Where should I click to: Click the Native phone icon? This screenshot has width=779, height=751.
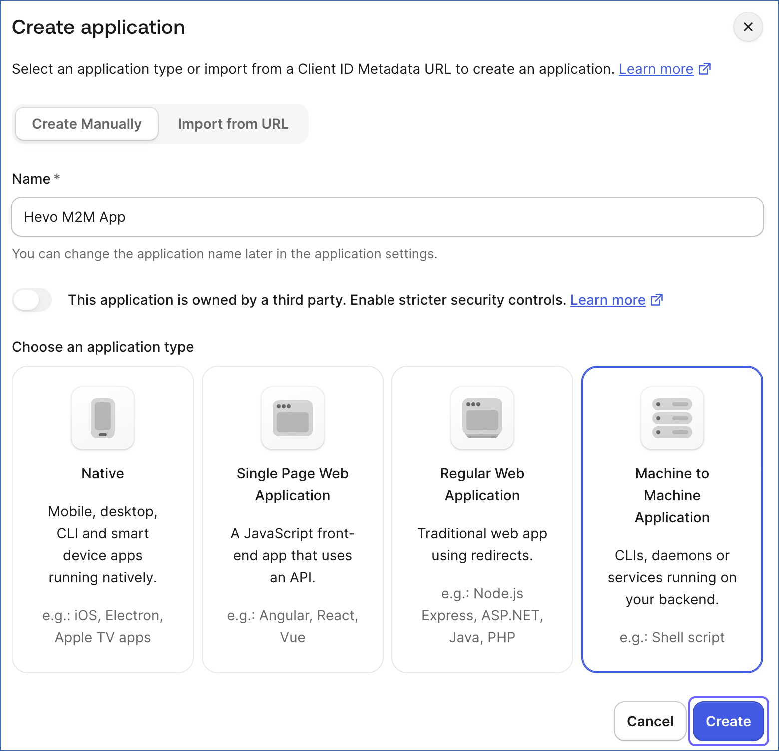pyautogui.click(x=103, y=418)
